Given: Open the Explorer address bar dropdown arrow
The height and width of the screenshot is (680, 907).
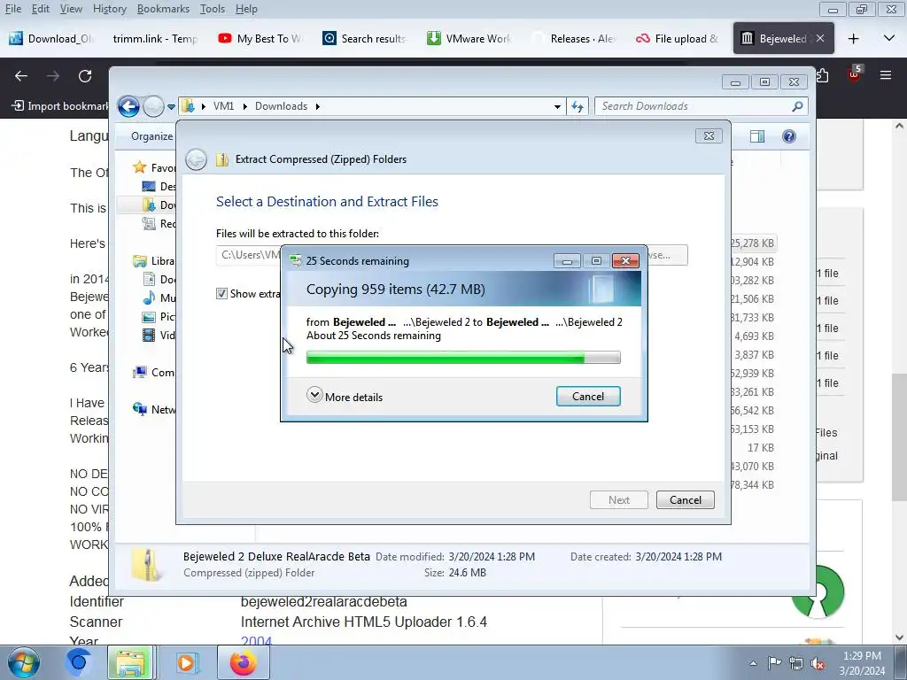Looking at the screenshot, I should [x=557, y=106].
